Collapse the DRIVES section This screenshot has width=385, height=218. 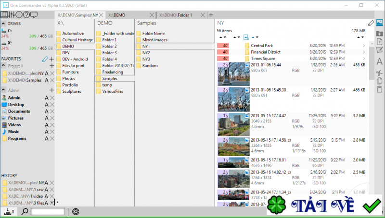[x=3, y=24]
